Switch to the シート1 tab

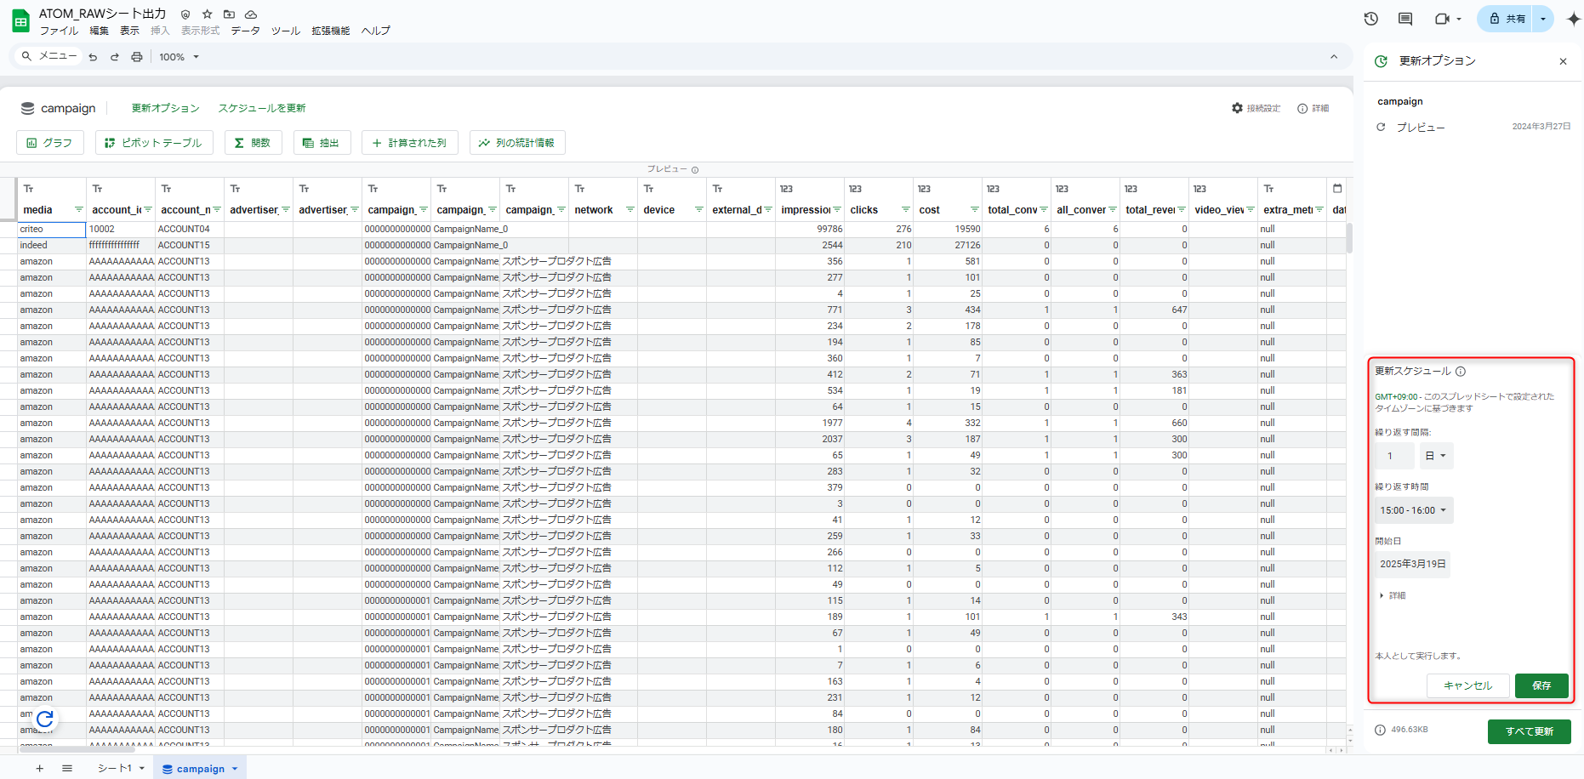(x=115, y=769)
